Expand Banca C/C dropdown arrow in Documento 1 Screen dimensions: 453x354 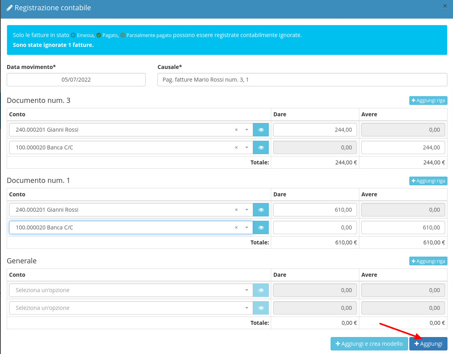tap(247, 227)
